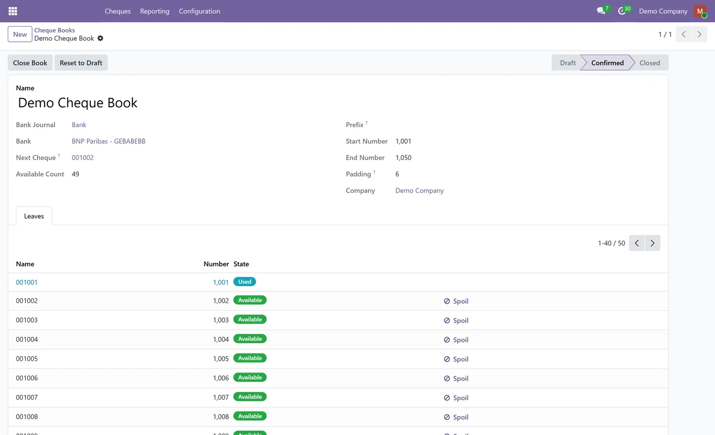Open the Configuration menu
Viewport: 715px width, 435px height.
tap(199, 11)
